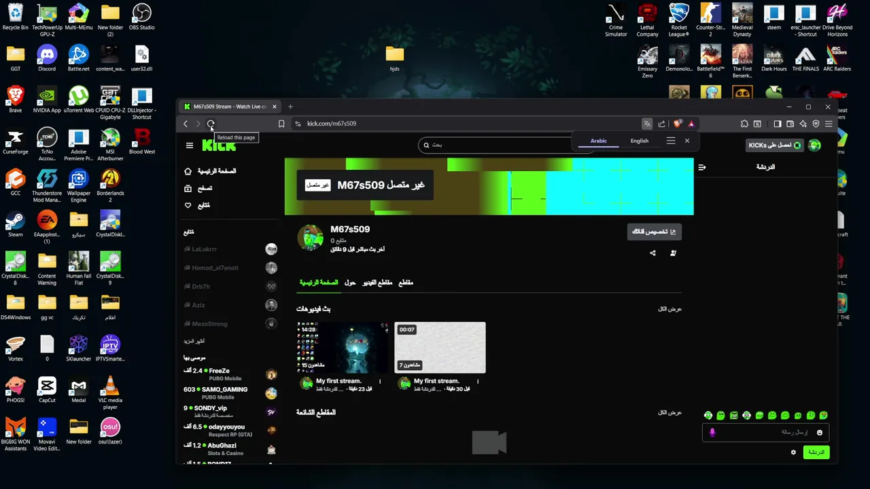Image resolution: width=870 pixels, height=489 pixels.
Task: Open LaLukrrr in followed channels
Action: pyautogui.click(x=230, y=249)
